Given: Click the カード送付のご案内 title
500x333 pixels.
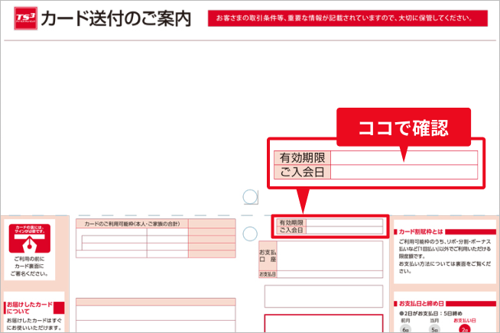Looking at the screenshot, I should (x=115, y=19).
